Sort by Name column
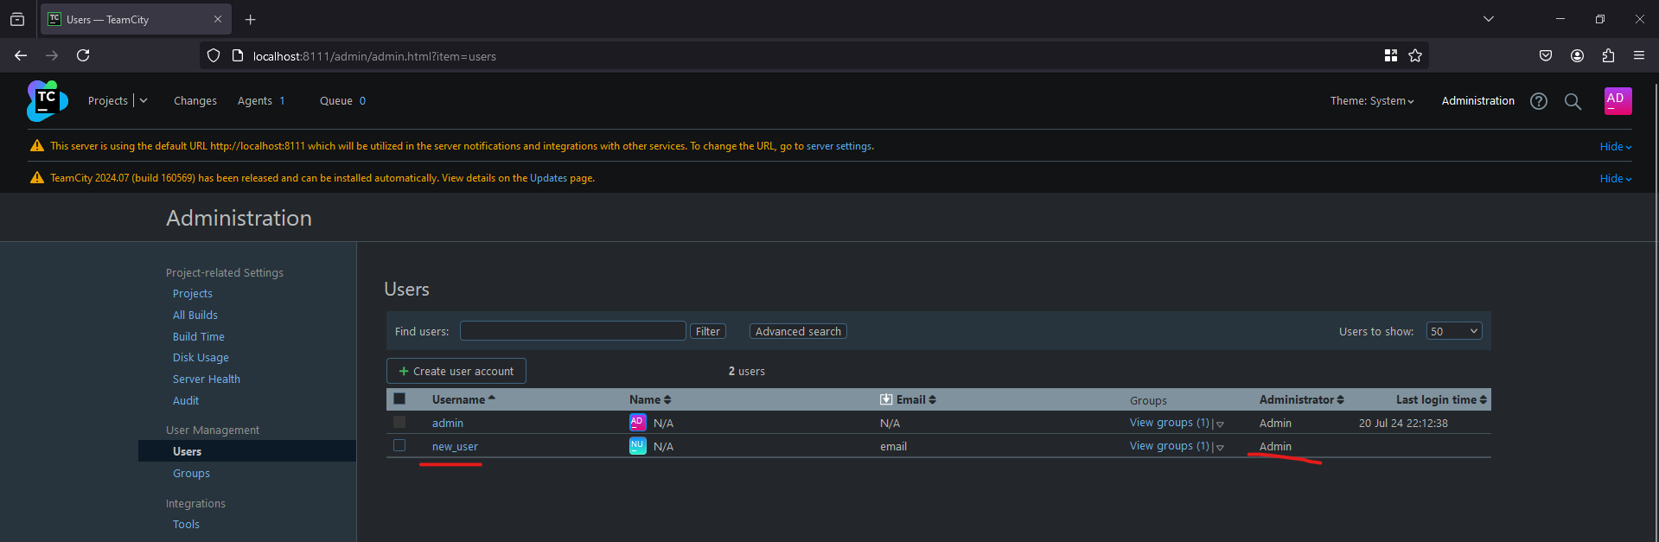The height and width of the screenshot is (542, 1659). click(x=650, y=399)
